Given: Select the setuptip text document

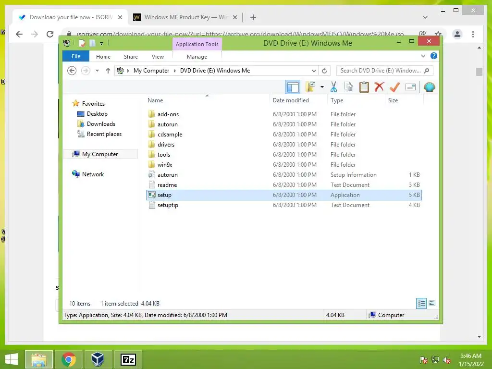Looking at the screenshot, I should [x=283, y=205].
